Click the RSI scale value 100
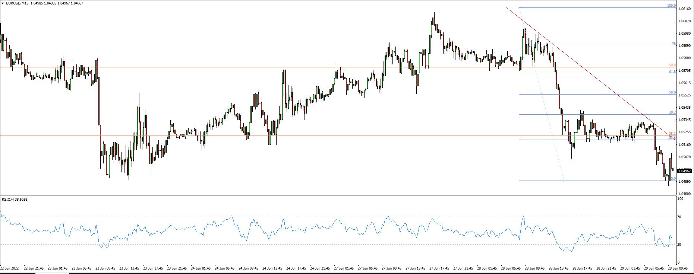 point(681,199)
